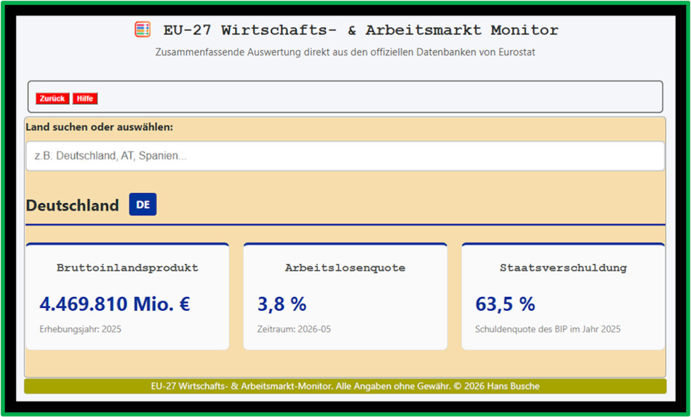Click the abacus logo icon in header
The width and height of the screenshot is (691, 417).
[143, 30]
